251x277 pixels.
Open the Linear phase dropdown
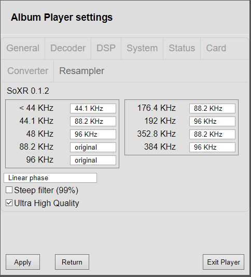(x=50, y=178)
